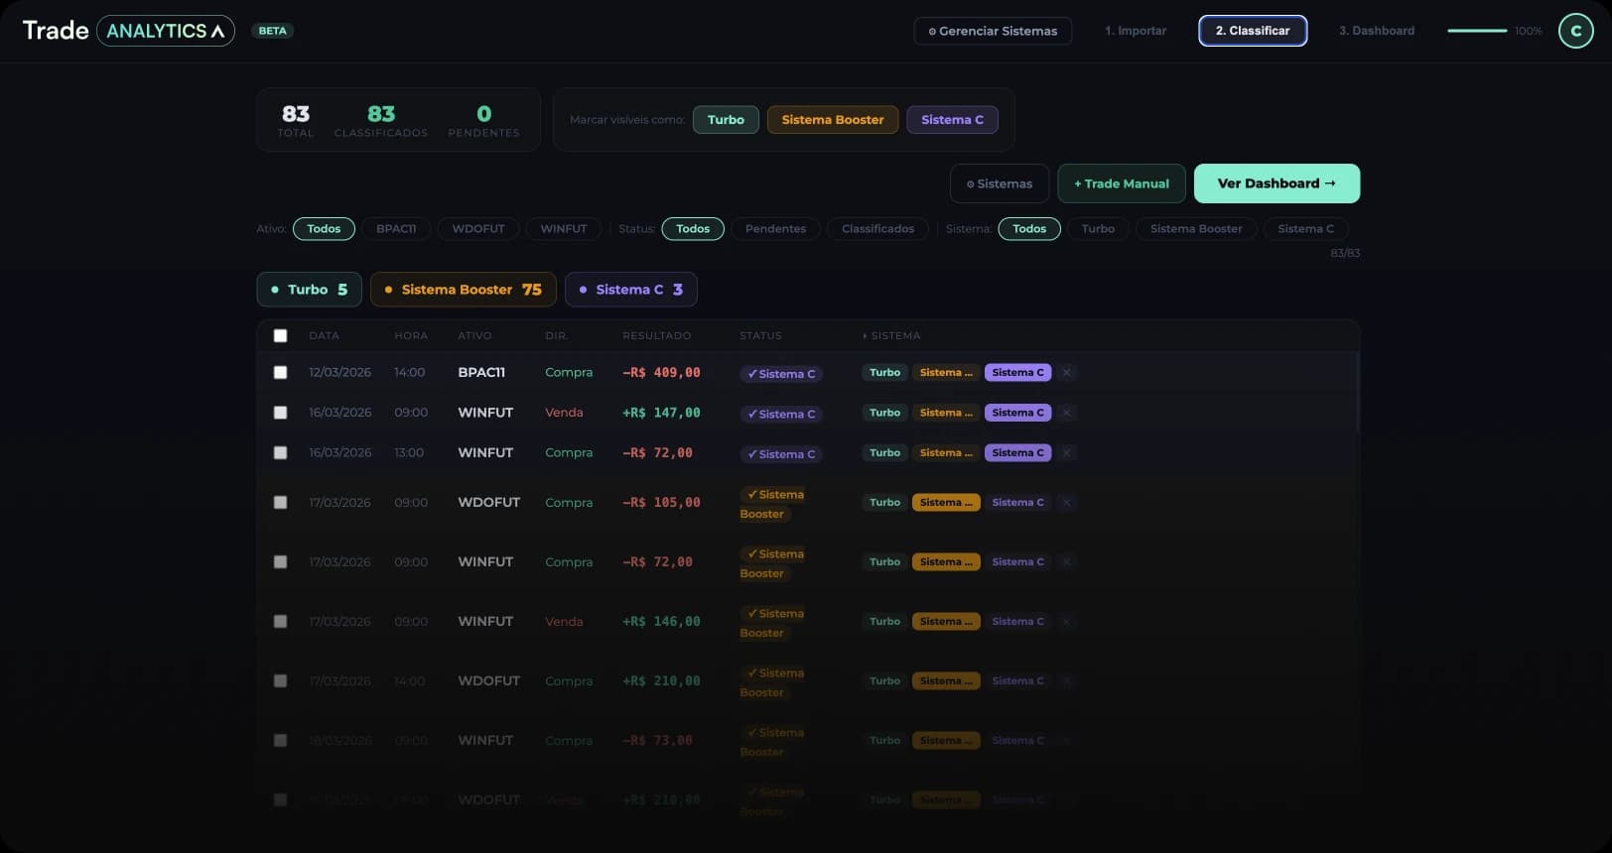The height and width of the screenshot is (853, 1612).
Task: Assign Turbo to WDOFUT -R$ 105,00 row
Action: point(884,502)
